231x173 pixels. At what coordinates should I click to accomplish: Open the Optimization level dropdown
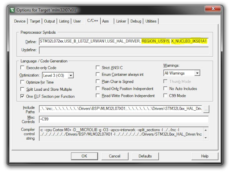(71, 75)
